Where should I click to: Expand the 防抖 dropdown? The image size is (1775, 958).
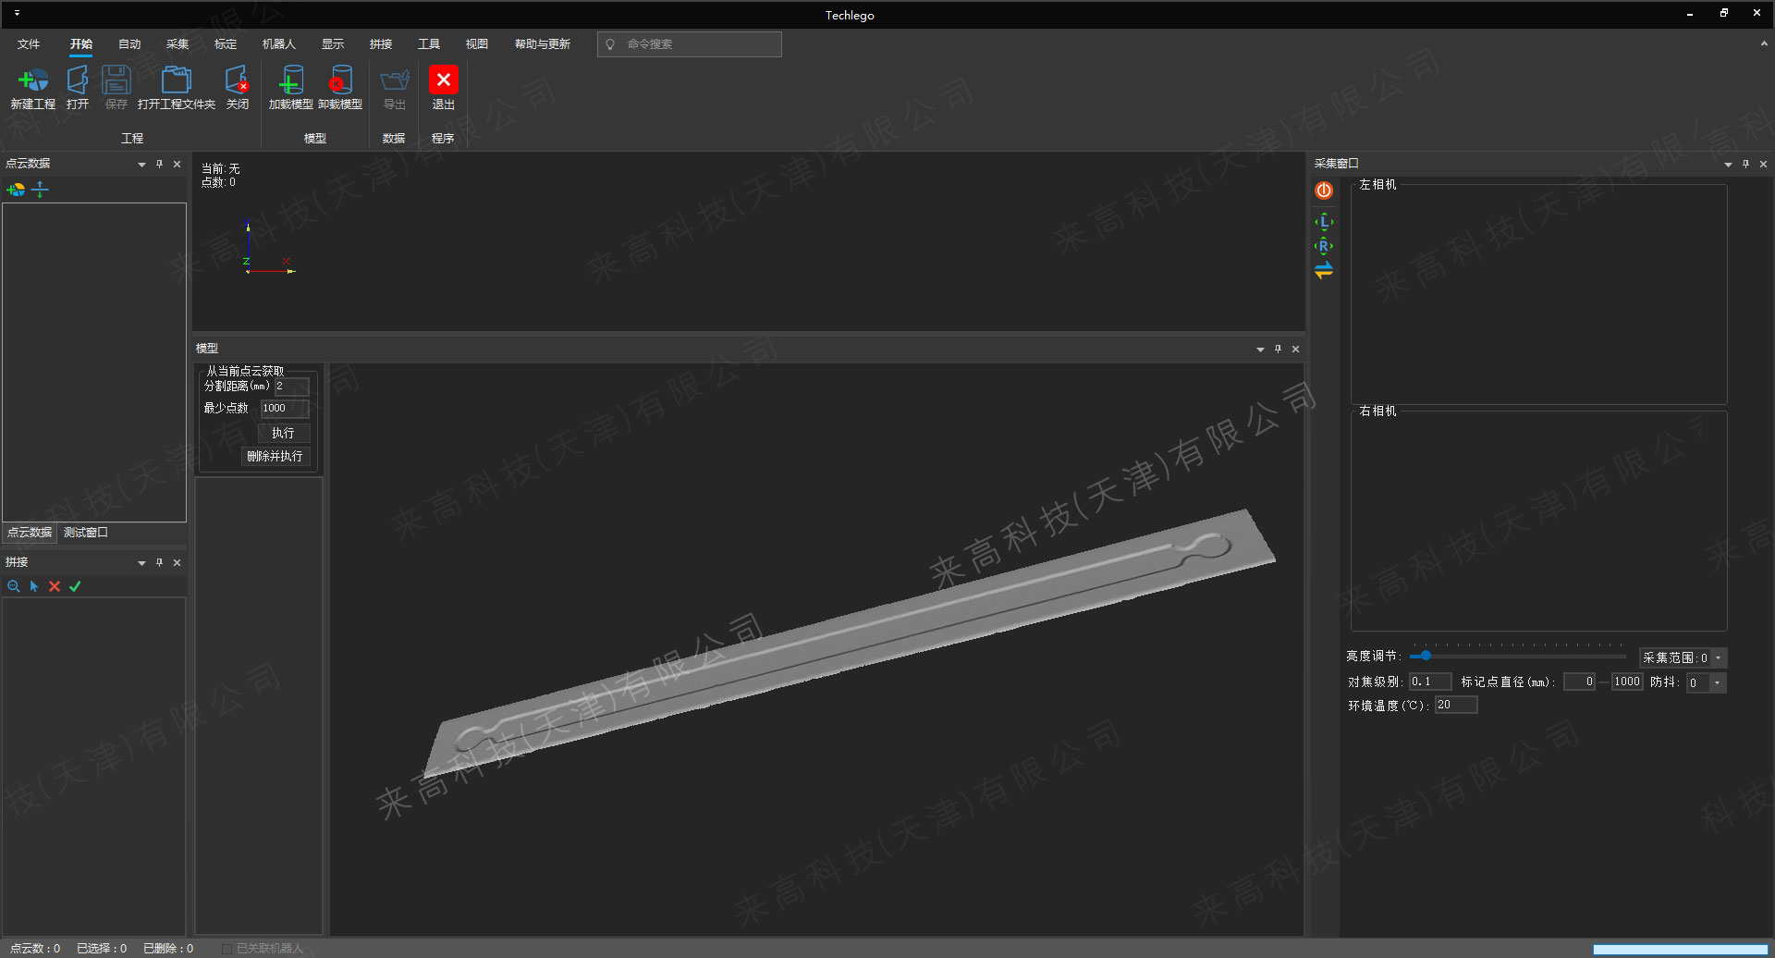pyautogui.click(x=1717, y=683)
